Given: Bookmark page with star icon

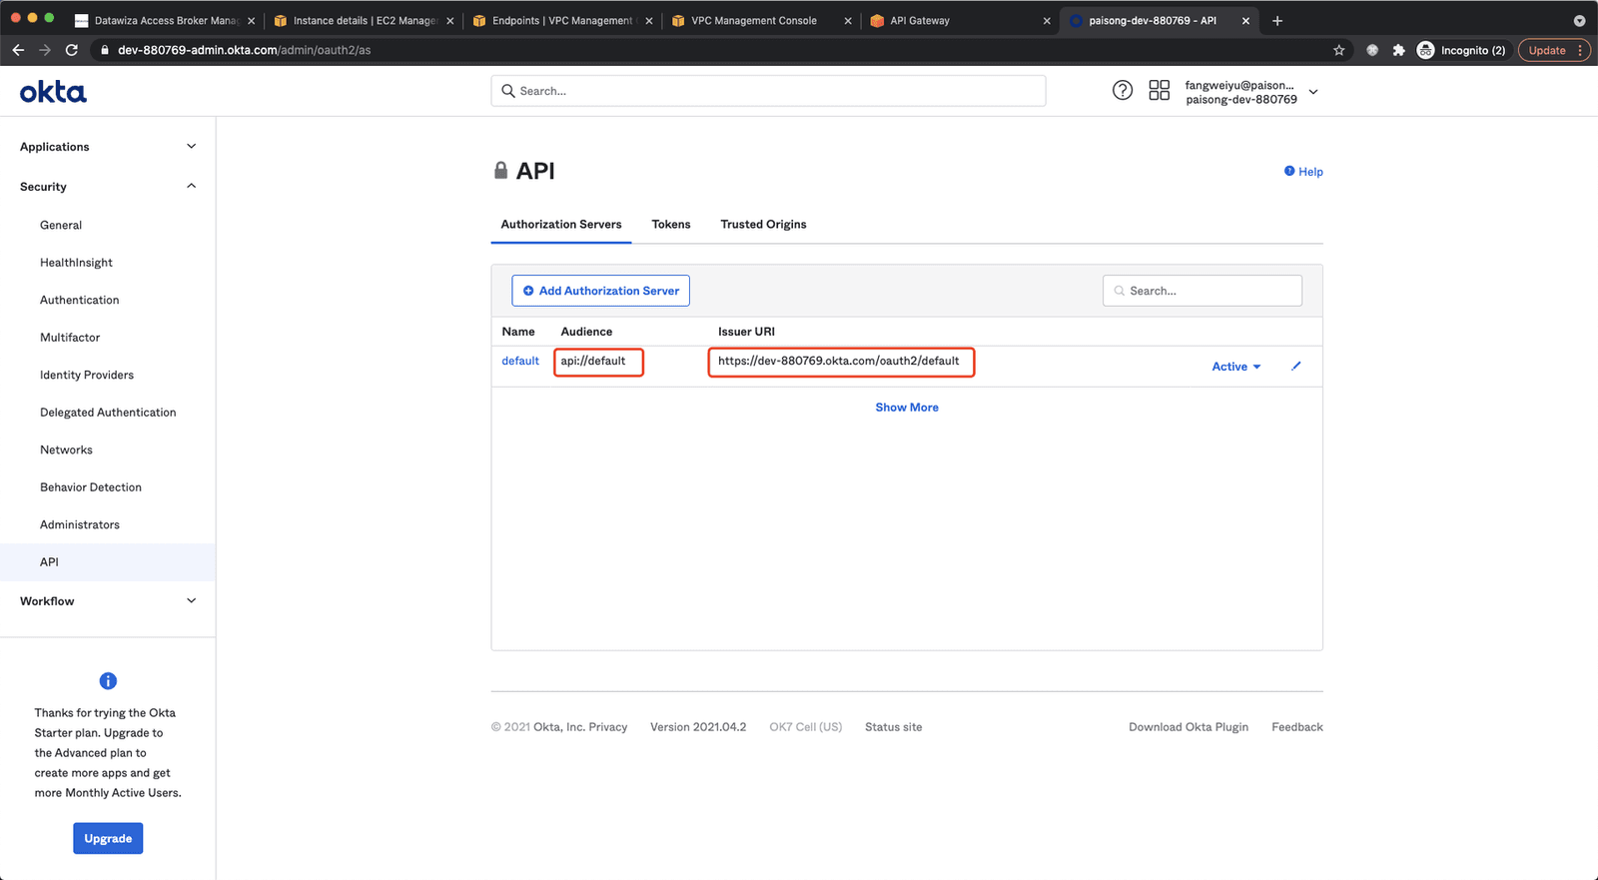Looking at the screenshot, I should [x=1338, y=50].
